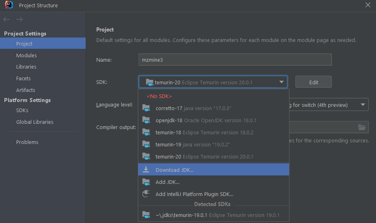Click the Edit button next to SDK

313,82
